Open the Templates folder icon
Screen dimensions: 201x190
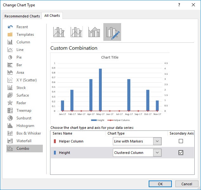tap(10, 35)
